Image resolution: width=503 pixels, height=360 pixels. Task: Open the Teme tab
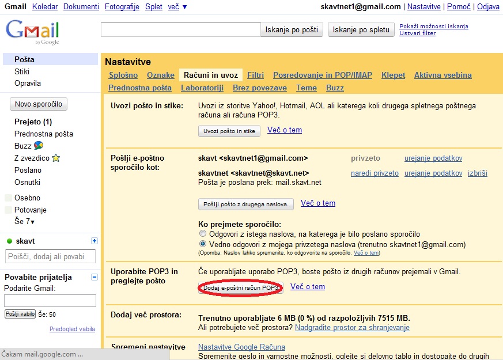[307, 88]
